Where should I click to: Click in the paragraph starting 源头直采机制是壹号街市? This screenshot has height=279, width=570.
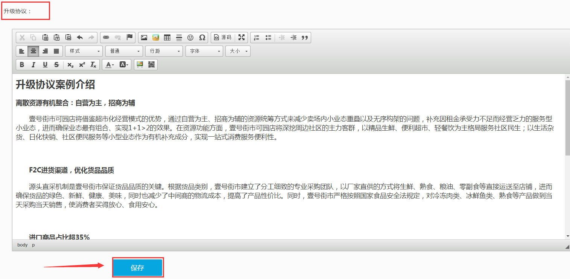285,196
